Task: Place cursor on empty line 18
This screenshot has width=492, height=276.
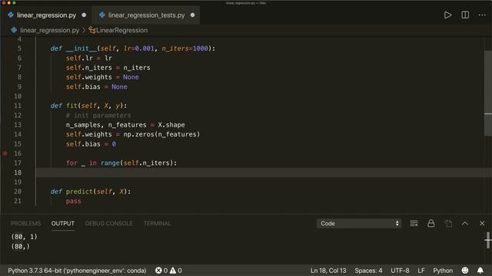Action: point(264,172)
